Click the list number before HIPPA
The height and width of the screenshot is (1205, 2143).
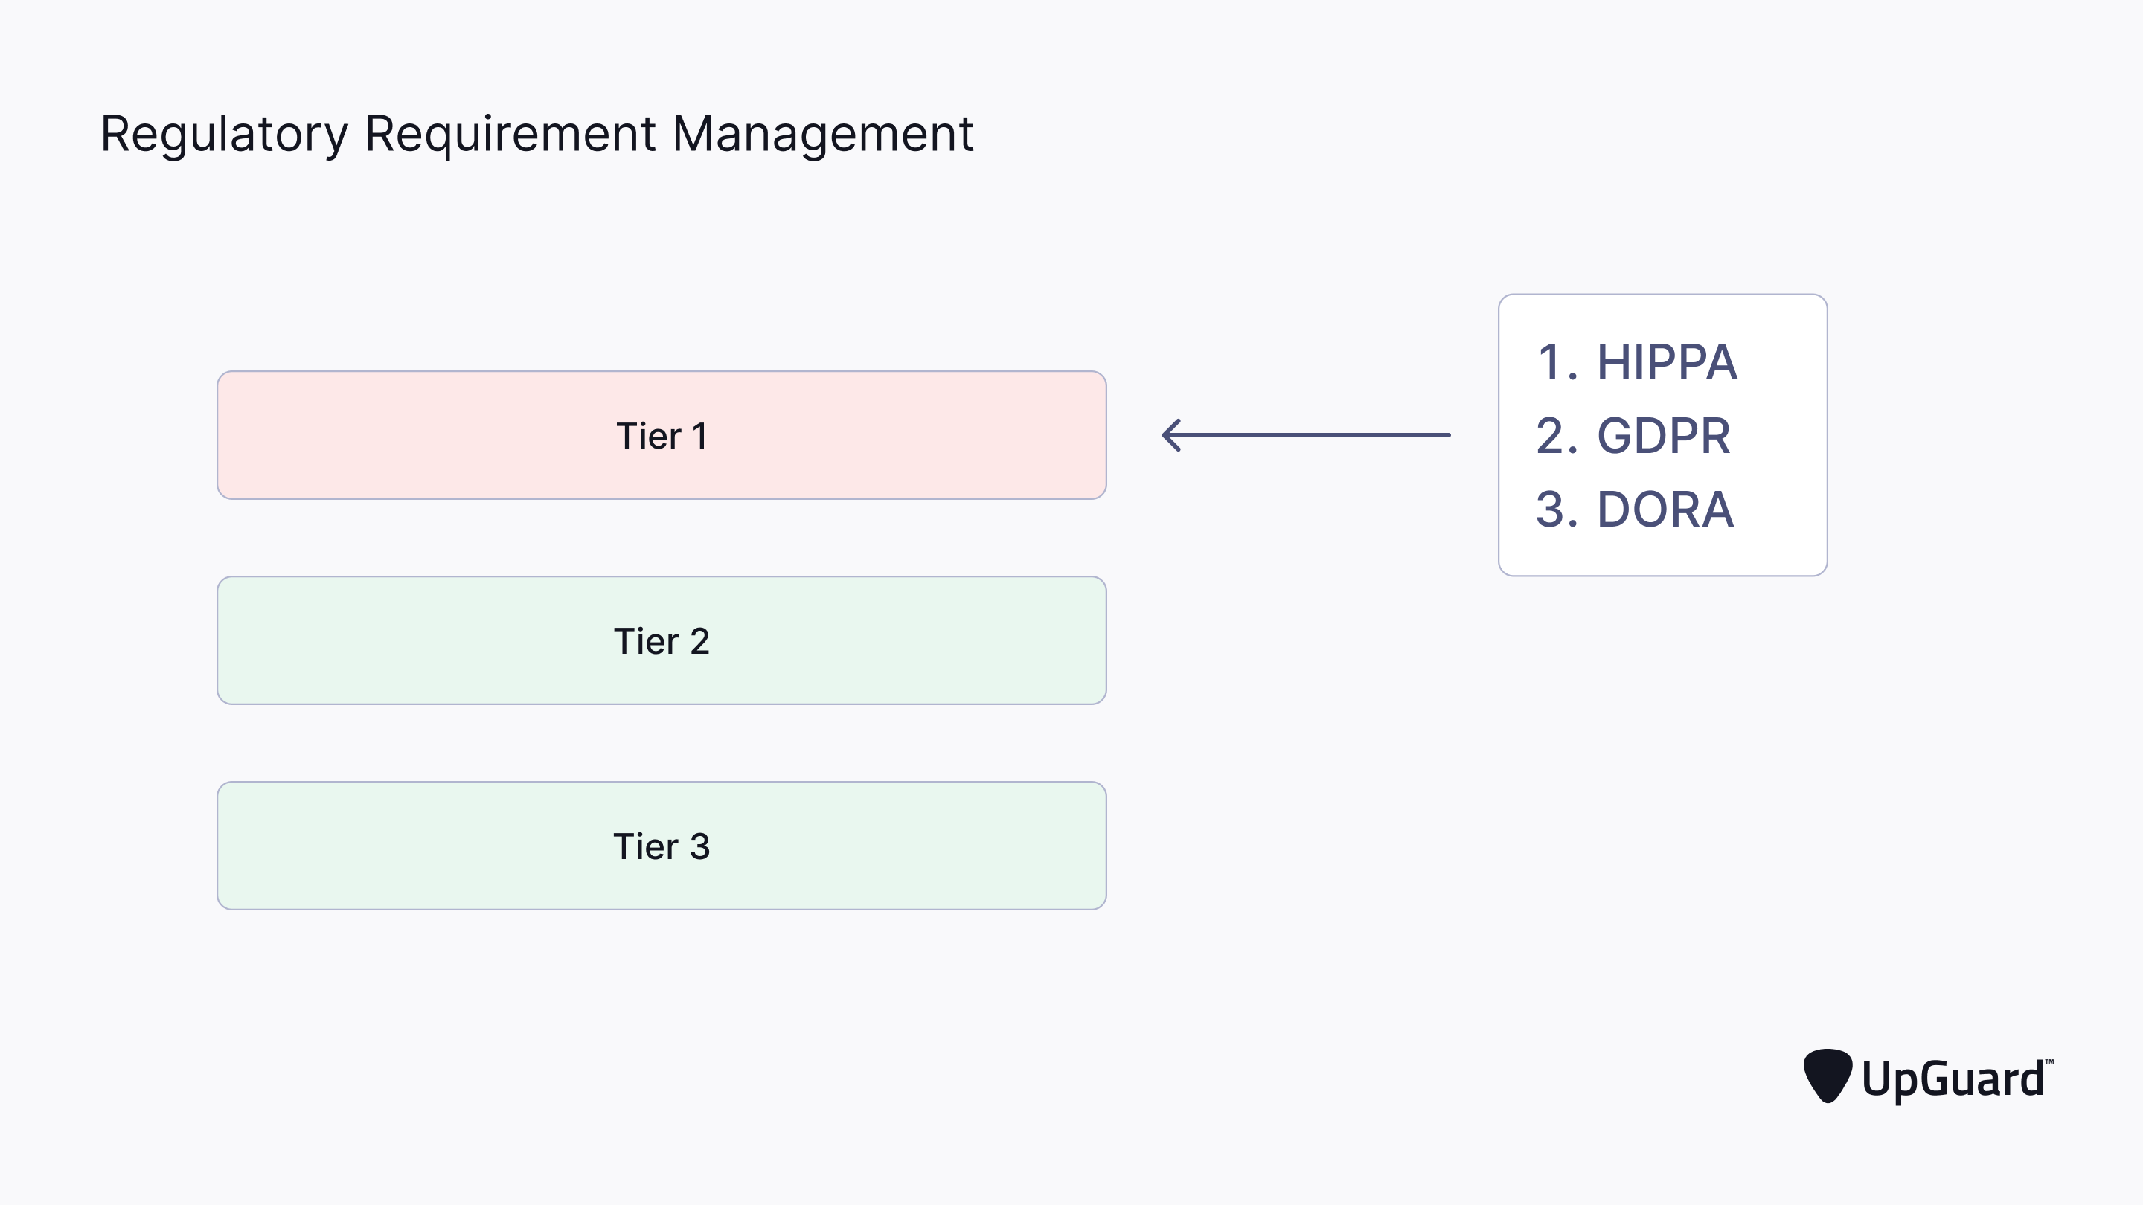click(1552, 362)
